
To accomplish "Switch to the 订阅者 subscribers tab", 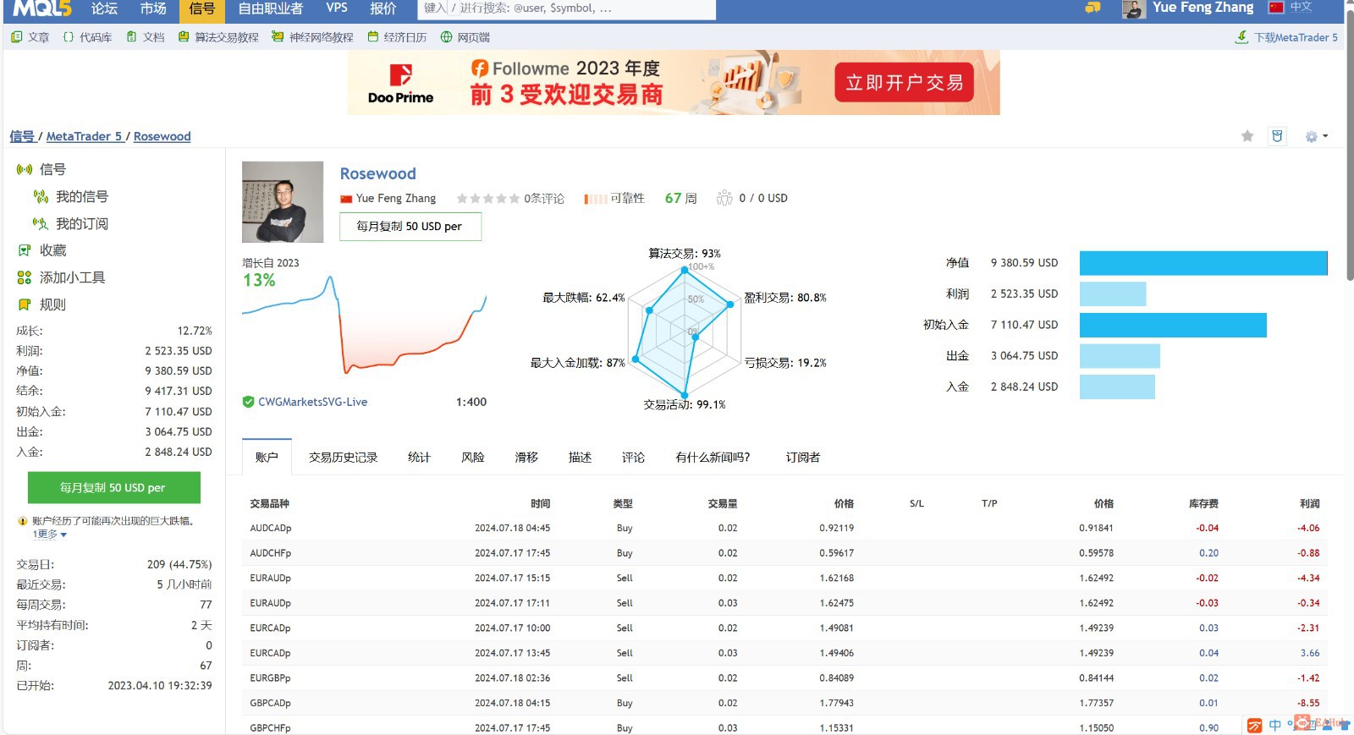I will pyautogui.click(x=802, y=458).
